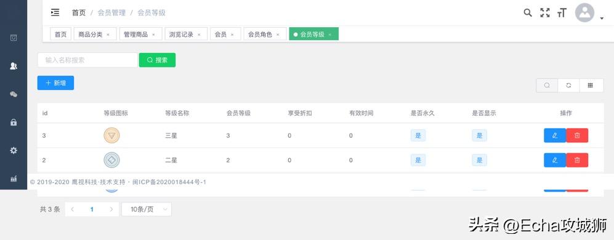Screen dimensions: 614x240
Task: Close the 浏览记录 tab
Action: click(199, 34)
